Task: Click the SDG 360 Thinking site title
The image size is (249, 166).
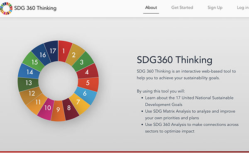Action: 35,8
